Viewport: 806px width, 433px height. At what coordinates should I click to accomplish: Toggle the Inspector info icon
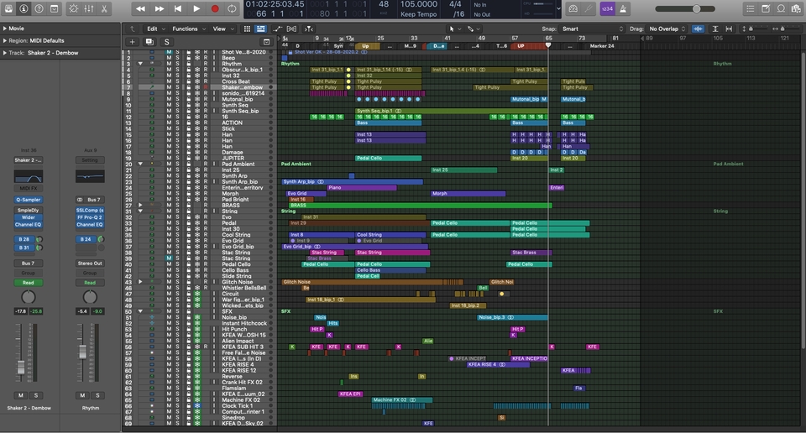[24, 8]
